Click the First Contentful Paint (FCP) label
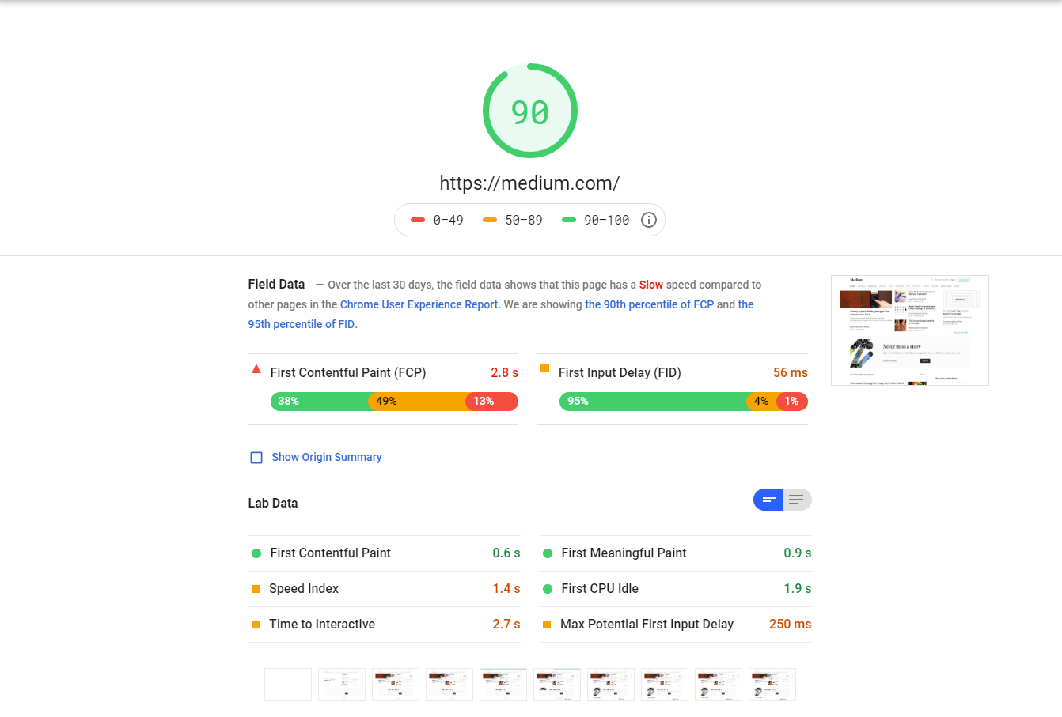 pyautogui.click(x=348, y=372)
